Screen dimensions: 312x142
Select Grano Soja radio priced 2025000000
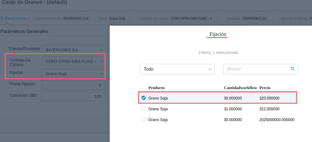pos(143,119)
